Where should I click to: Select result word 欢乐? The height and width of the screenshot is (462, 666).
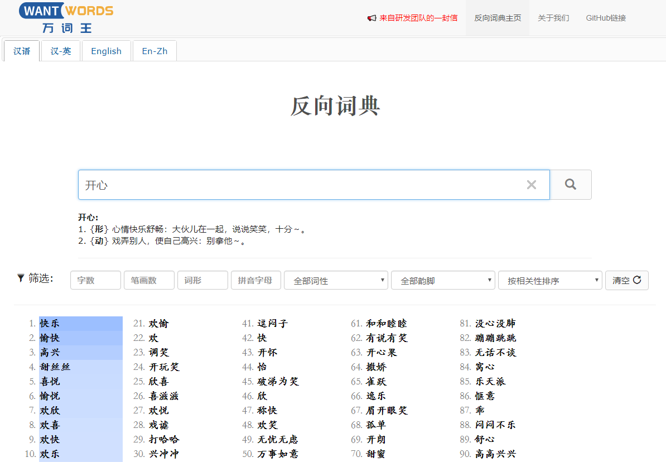(50, 454)
